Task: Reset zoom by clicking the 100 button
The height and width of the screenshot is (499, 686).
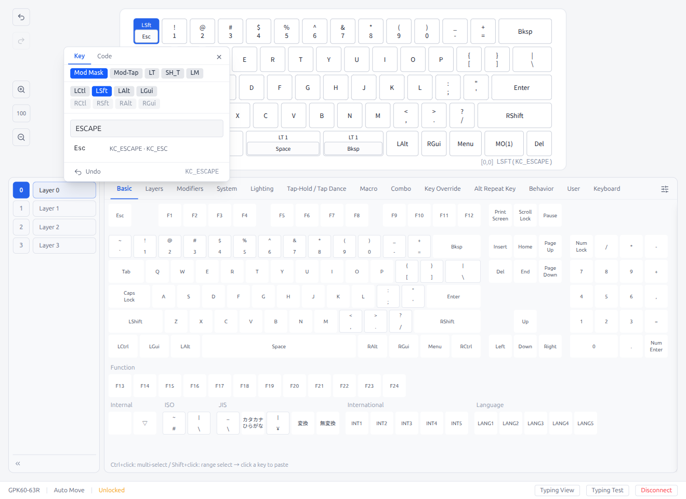Action: [21, 113]
